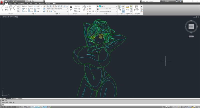Open the Help question mark icon

pyautogui.click(x=180, y=1)
